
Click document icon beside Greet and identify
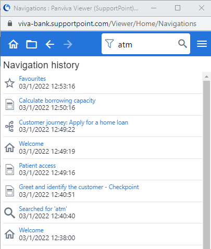[x=10, y=191]
